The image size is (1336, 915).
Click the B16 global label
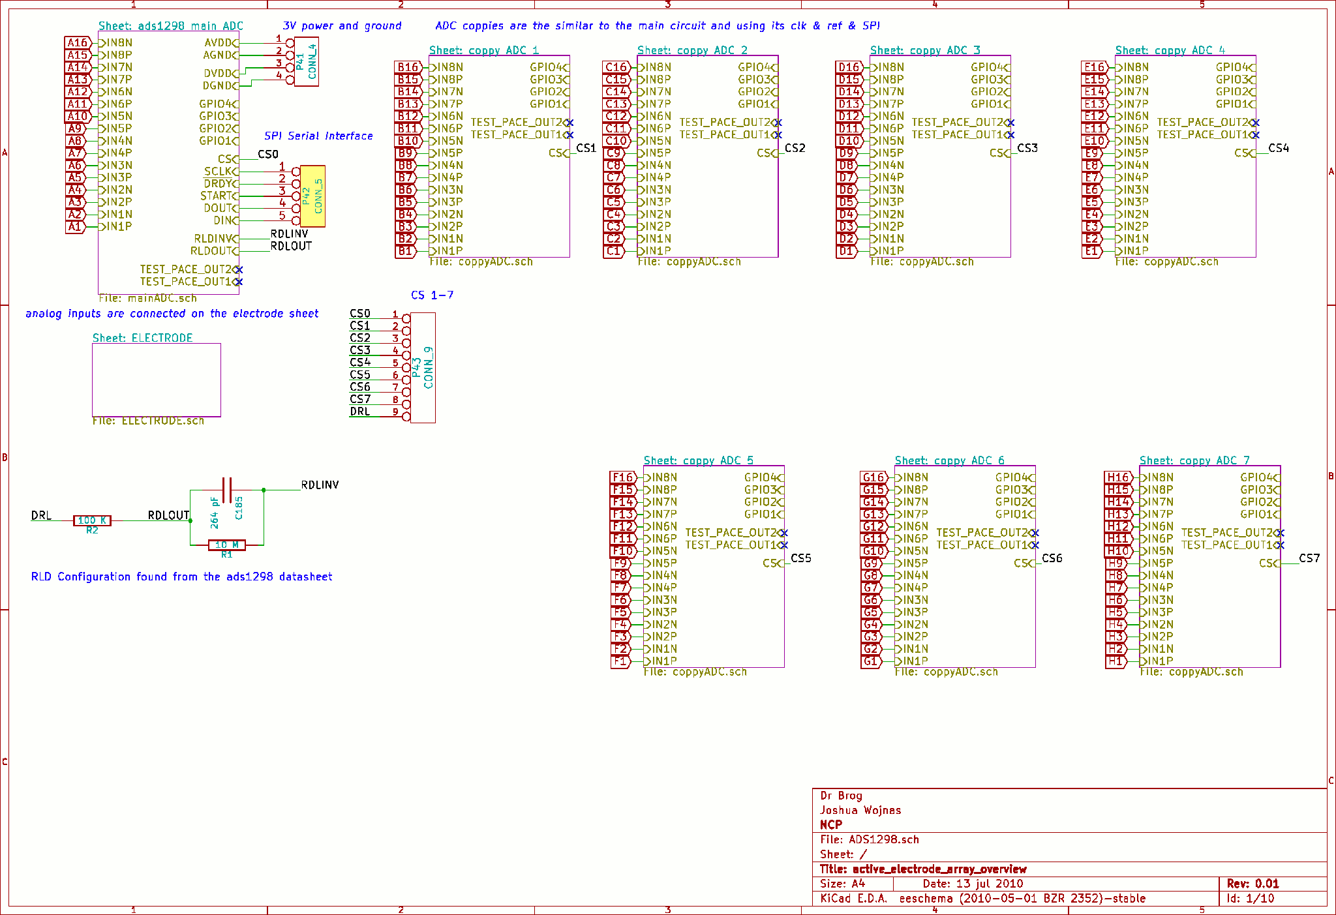(408, 67)
